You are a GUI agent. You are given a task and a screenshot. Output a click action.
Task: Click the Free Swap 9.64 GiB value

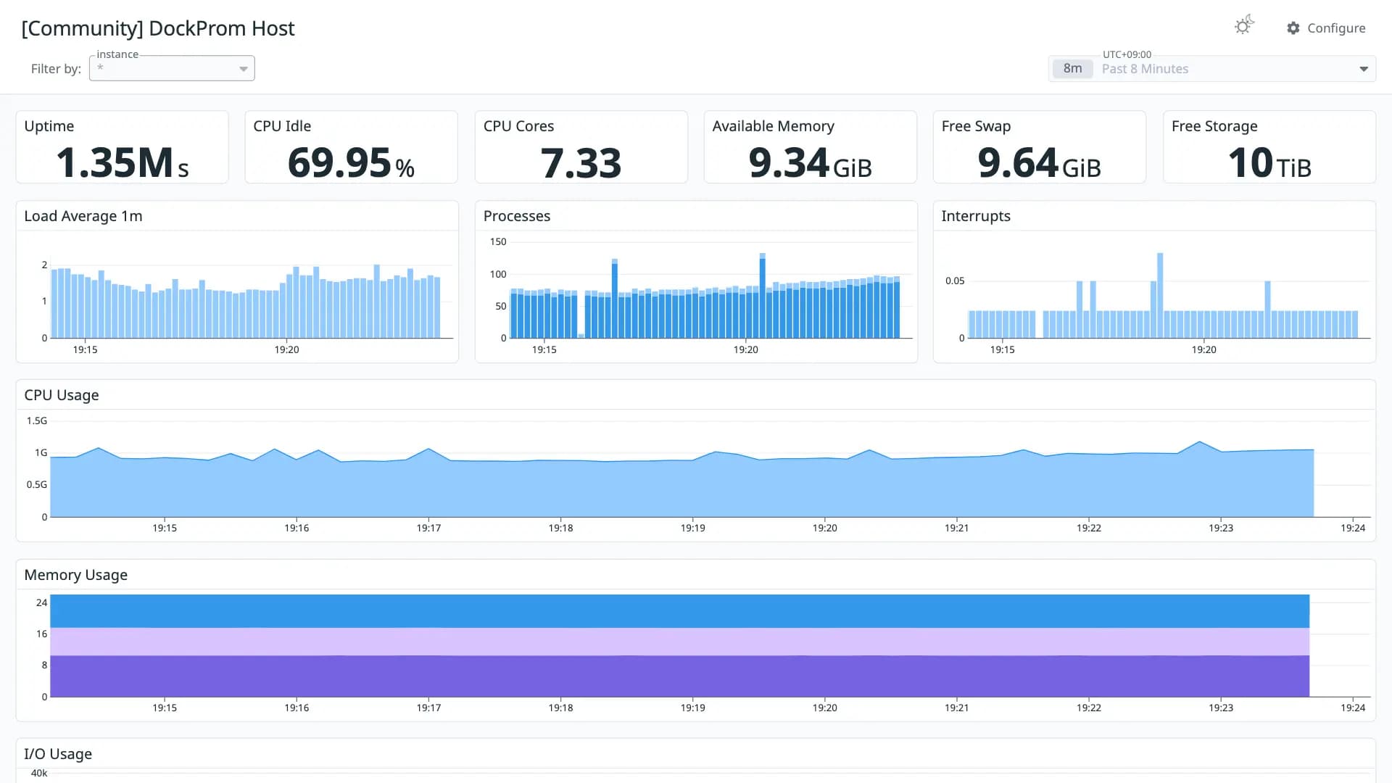pos(1039,162)
